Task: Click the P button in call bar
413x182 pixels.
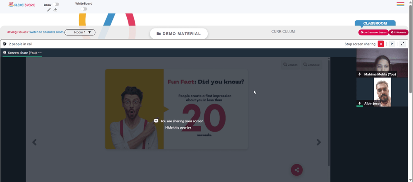Action: [x=392, y=44]
